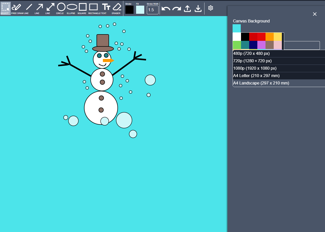The width and height of the screenshot is (325, 232).
Task: Open the light blue Fill swatch
Action: click(140, 10)
